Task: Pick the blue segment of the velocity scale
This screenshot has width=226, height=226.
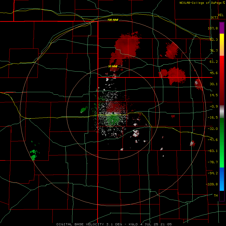Action: tap(222, 179)
